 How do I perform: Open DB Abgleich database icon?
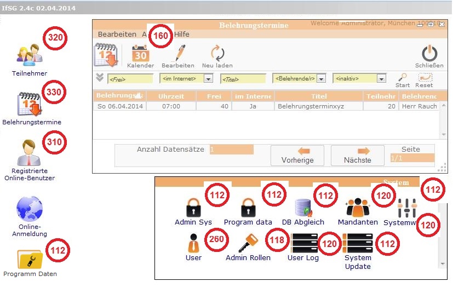click(x=303, y=208)
